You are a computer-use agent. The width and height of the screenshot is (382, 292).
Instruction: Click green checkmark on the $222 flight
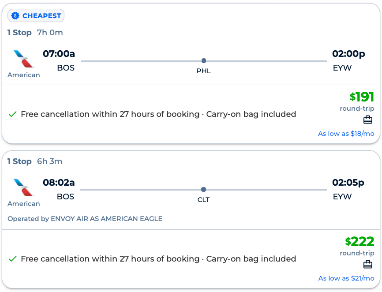tap(13, 259)
